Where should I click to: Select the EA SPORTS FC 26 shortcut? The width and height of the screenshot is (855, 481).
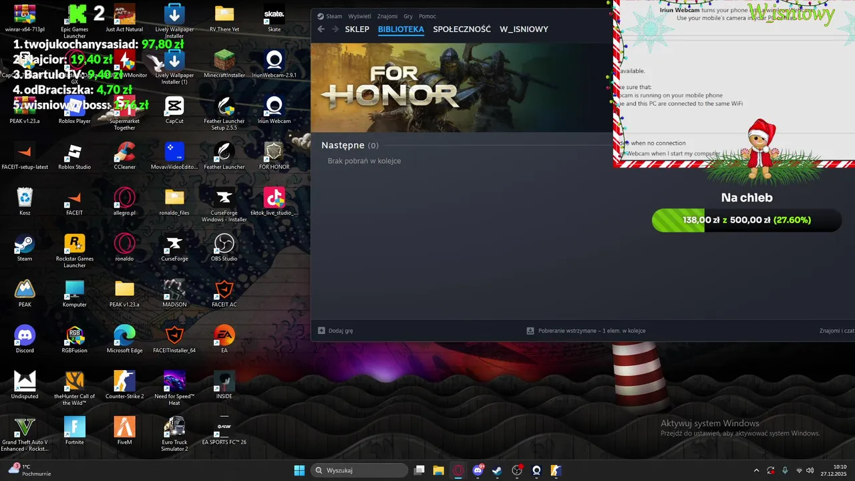click(224, 430)
